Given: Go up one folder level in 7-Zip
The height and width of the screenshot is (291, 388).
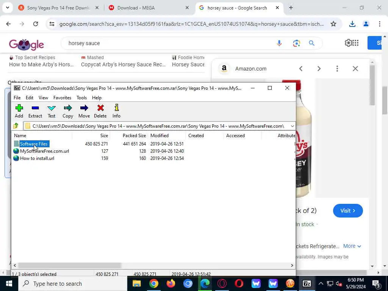Looking at the screenshot, I should pos(16,126).
